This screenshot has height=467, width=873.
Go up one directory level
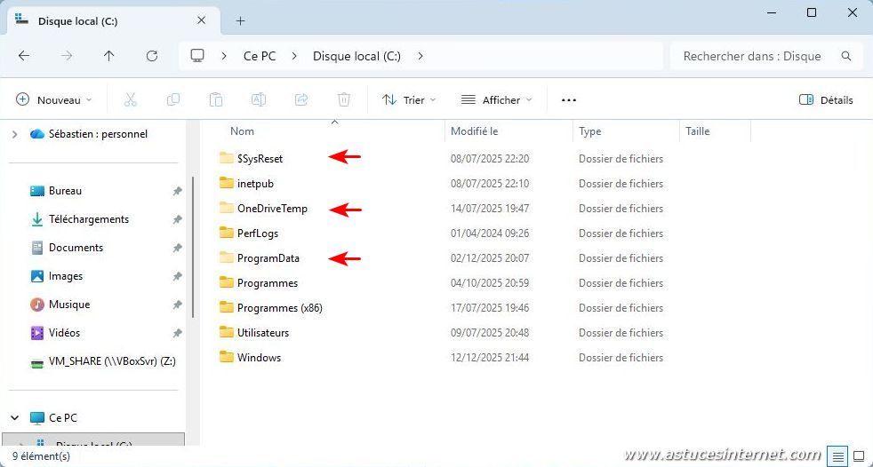pos(109,56)
